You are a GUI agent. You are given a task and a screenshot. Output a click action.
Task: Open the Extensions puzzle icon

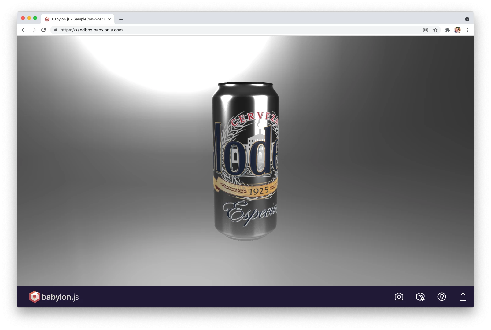pos(448,30)
